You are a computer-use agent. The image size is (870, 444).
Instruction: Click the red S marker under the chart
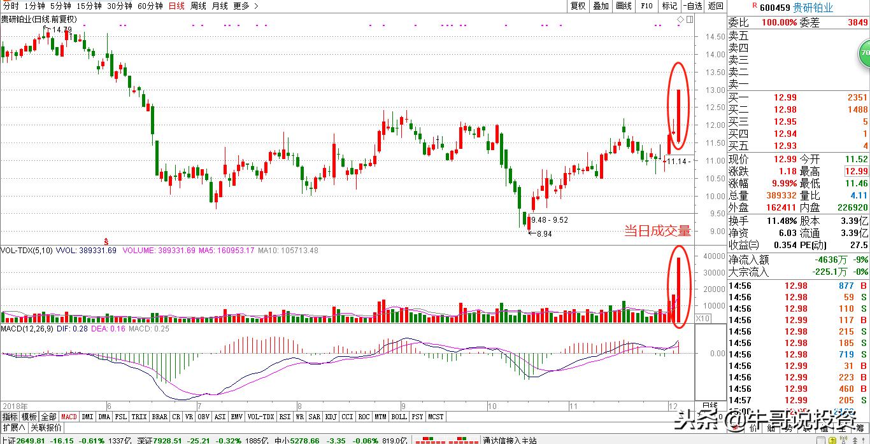pyautogui.click(x=107, y=241)
